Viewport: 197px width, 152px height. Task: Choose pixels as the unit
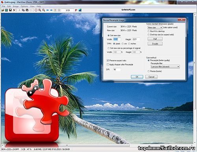point(114,43)
